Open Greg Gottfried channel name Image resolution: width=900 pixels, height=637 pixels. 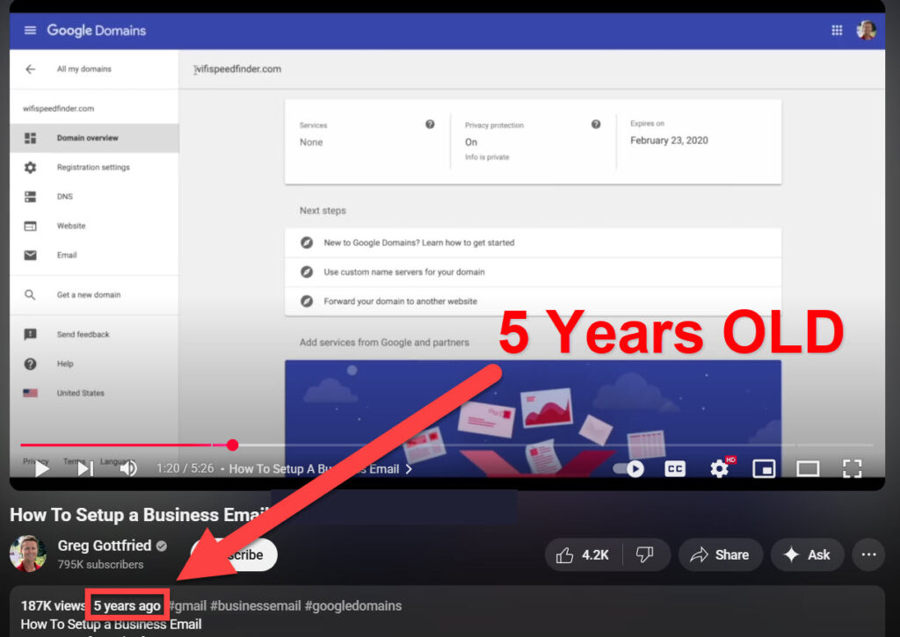click(105, 545)
